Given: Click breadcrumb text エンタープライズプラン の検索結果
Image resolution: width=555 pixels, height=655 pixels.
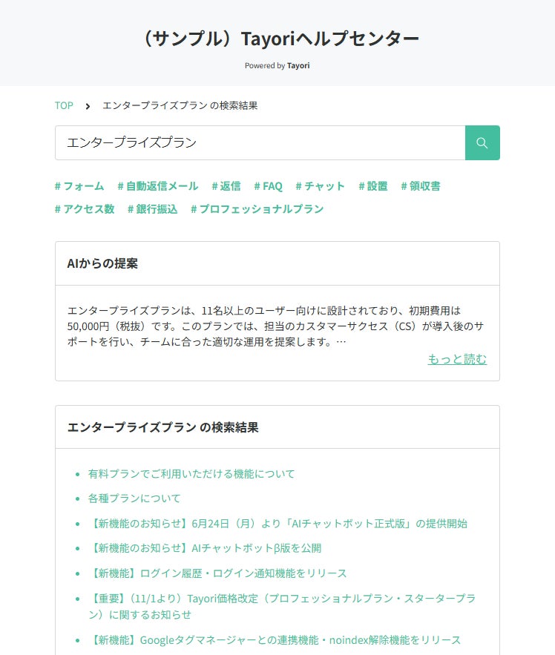Looking at the screenshot, I should coord(180,105).
